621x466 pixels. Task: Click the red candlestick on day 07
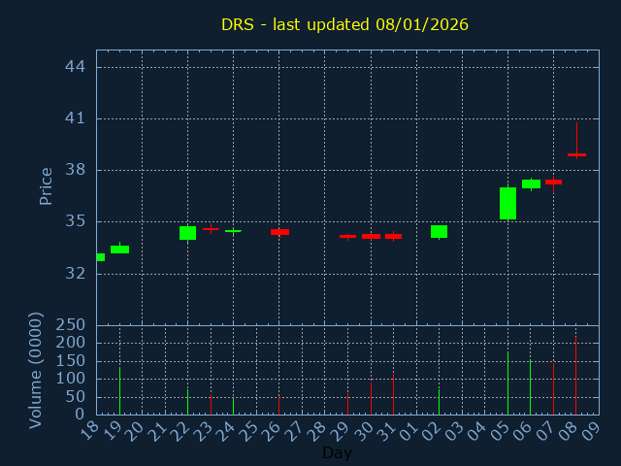tap(553, 182)
